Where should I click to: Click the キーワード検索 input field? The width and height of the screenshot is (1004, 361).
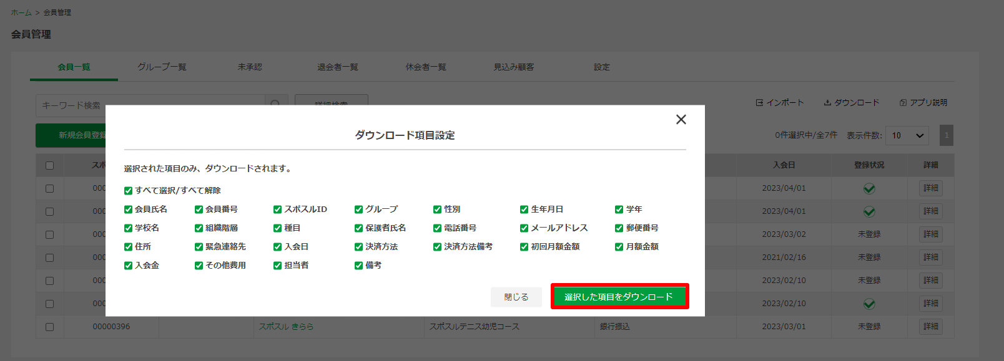pos(150,105)
